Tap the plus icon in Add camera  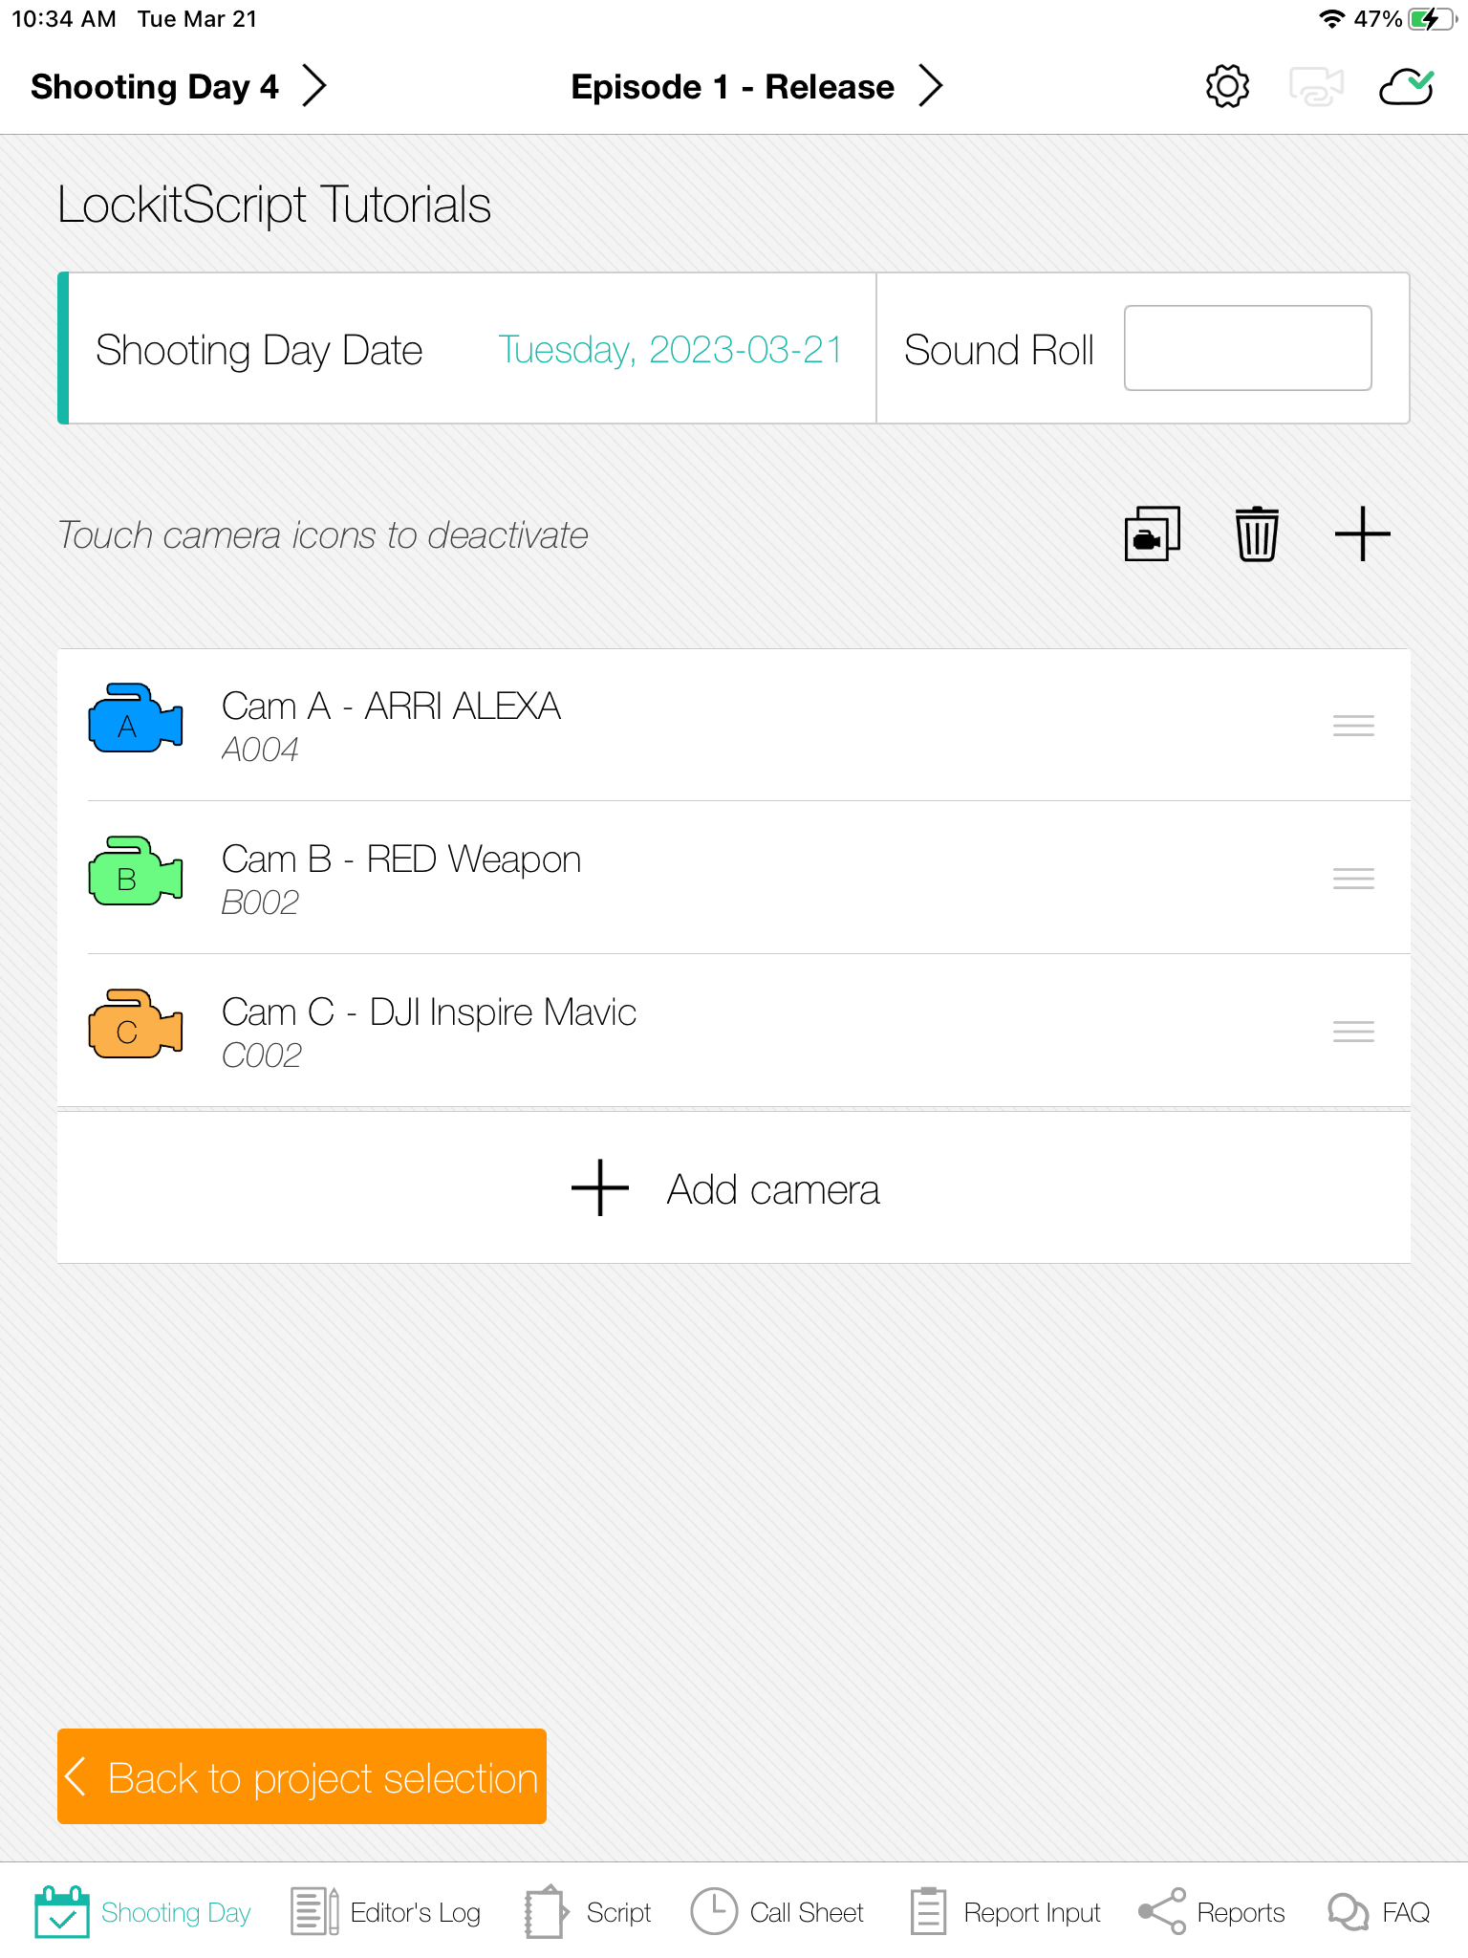pos(599,1187)
